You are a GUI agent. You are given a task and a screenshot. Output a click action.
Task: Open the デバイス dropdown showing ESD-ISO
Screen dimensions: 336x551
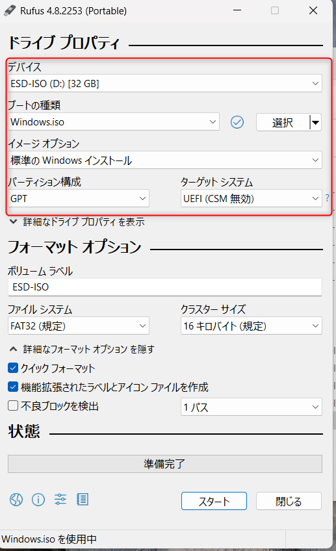pyautogui.click(x=165, y=83)
